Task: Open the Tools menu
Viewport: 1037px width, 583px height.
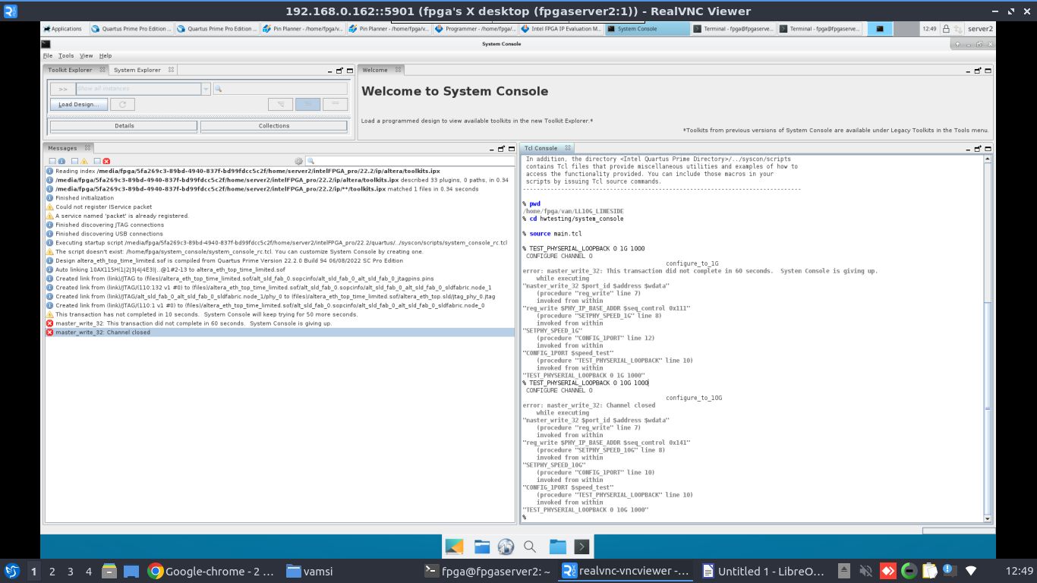Action: pos(66,55)
